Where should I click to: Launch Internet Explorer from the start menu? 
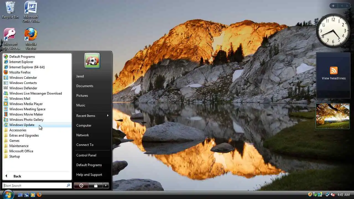[37, 62]
